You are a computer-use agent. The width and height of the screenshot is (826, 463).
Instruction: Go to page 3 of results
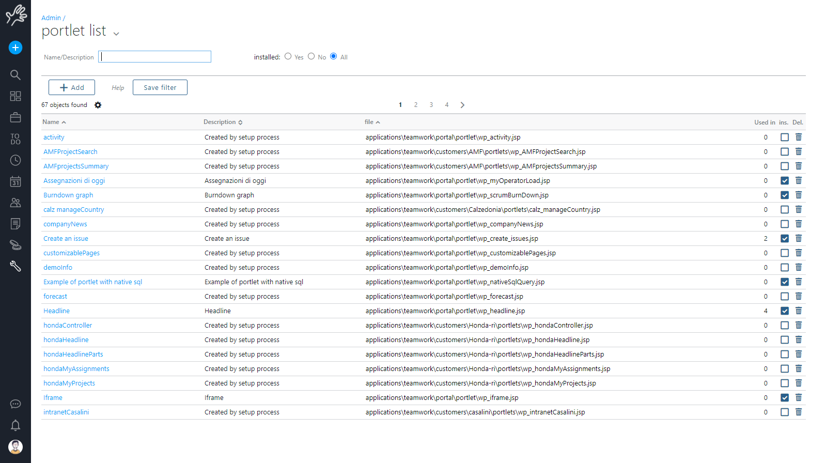click(431, 105)
